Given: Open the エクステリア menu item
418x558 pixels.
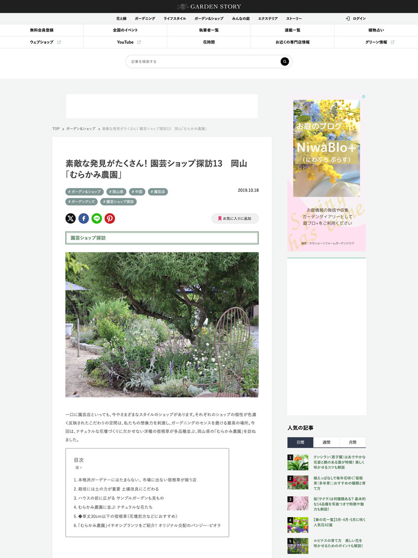Looking at the screenshot, I should click(x=268, y=18).
